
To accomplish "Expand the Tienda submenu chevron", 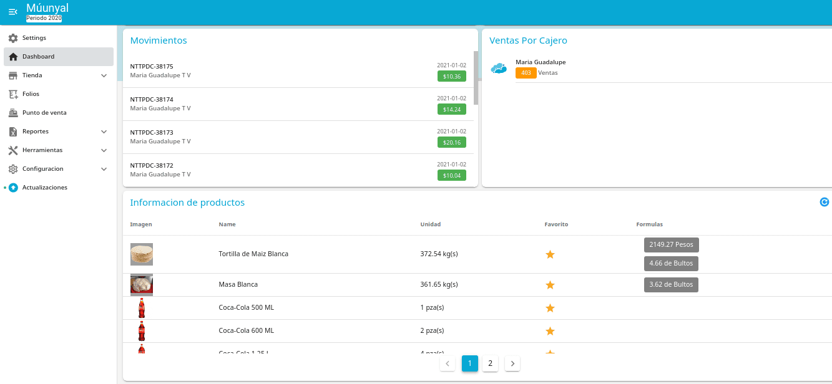I will click(x=104, y=75).
